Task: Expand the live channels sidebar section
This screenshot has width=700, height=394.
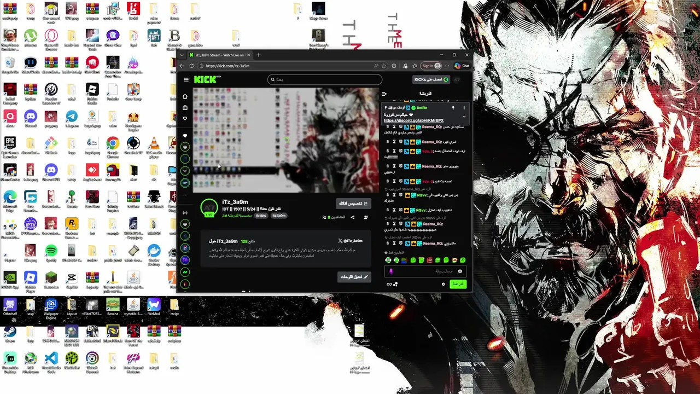Action: (185, 213)
